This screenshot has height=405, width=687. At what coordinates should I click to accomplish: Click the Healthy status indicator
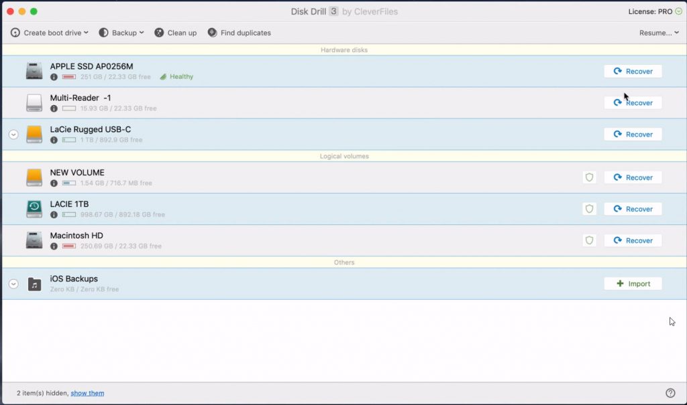176,77
